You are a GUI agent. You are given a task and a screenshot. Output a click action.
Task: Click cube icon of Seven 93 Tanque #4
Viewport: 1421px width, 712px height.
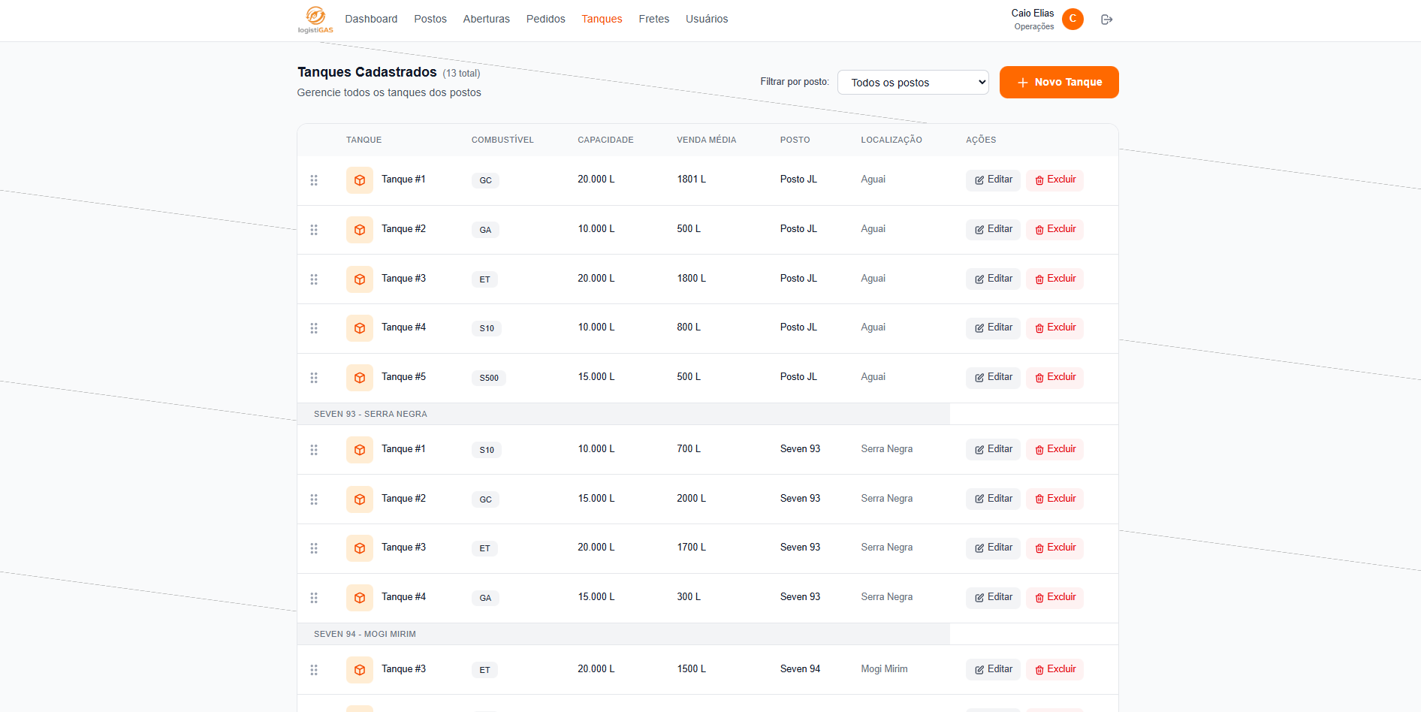coord(360,598)
